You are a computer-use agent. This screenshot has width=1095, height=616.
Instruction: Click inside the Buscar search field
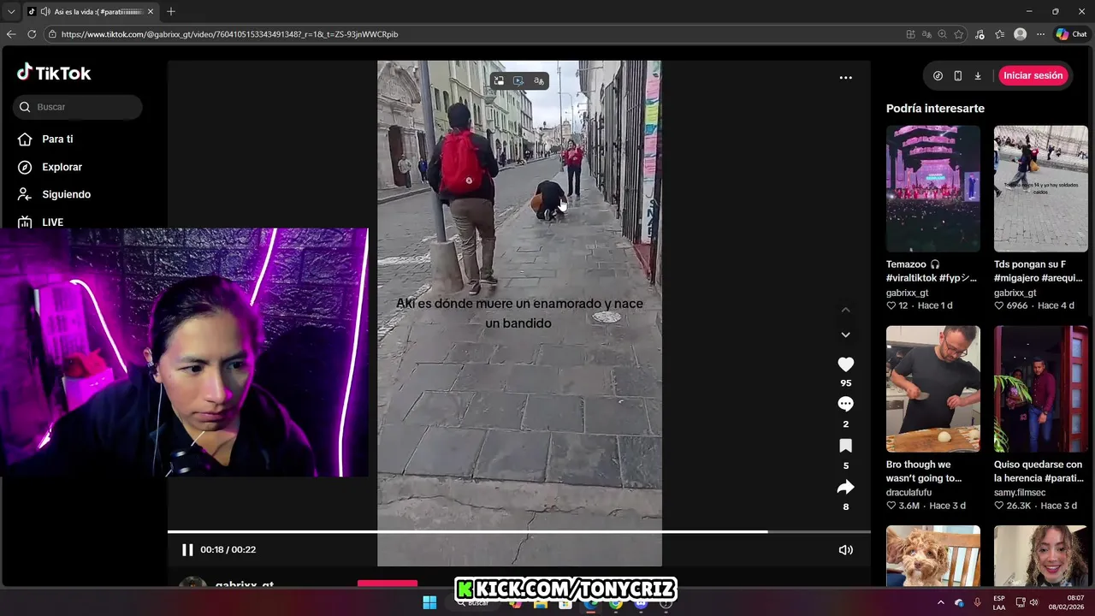coord(78,107)
